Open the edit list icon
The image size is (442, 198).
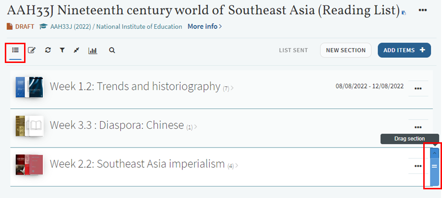point(32,50)
